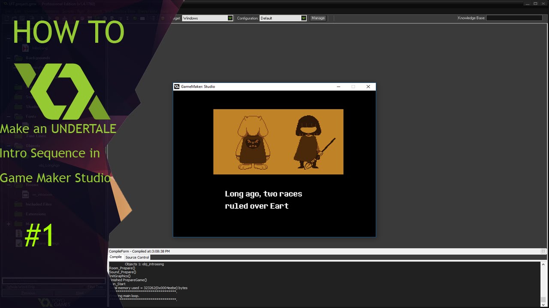Click the 'CompileForm - Compiled at:3:08:38 PM' title
The width and height of the screenshot is (549, 308).
139,251
